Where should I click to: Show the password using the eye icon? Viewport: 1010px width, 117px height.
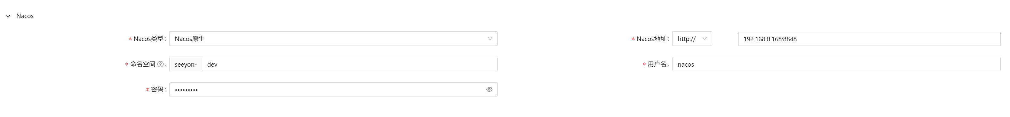[489, 90]
